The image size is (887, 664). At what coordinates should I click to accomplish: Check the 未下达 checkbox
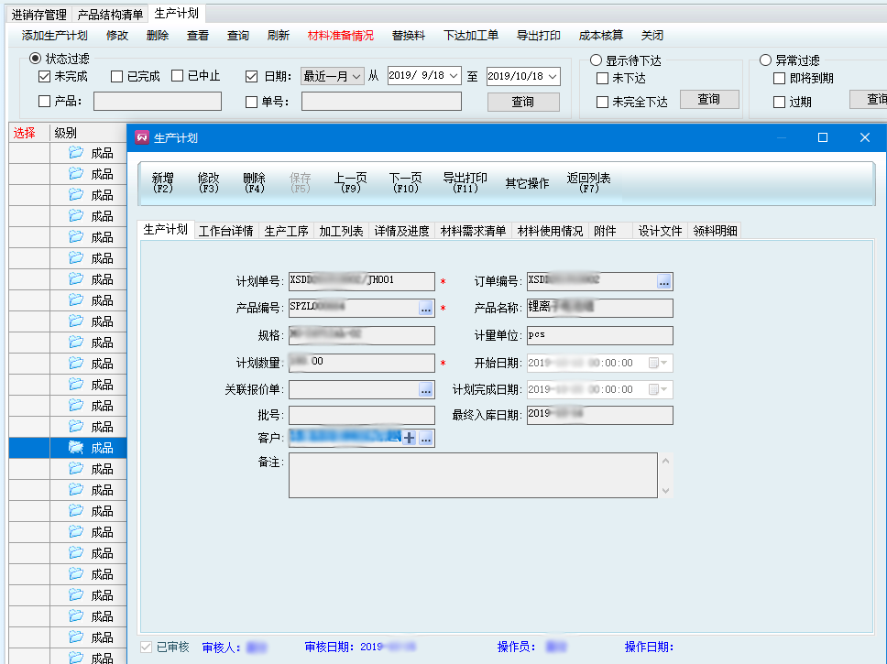(602, 78)
